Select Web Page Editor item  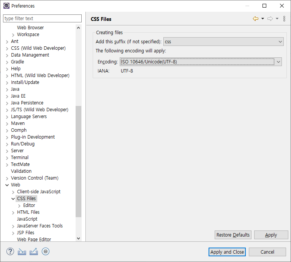coord(34,239)
